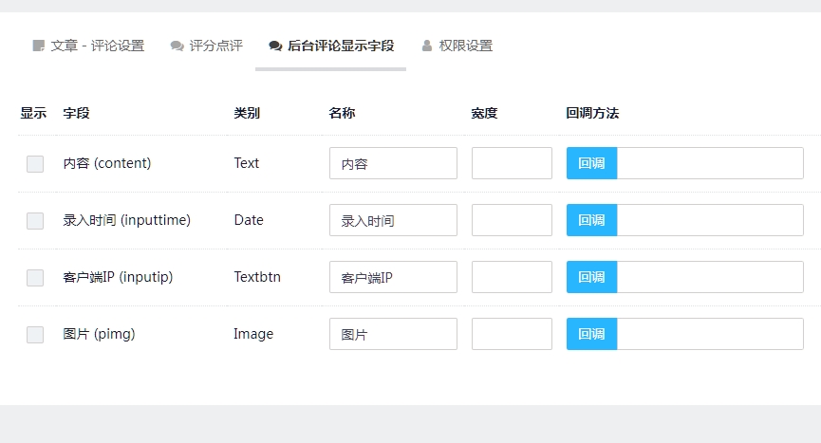Click the 权限设置 user icon
821x443 pixels.
coord(427,46)
